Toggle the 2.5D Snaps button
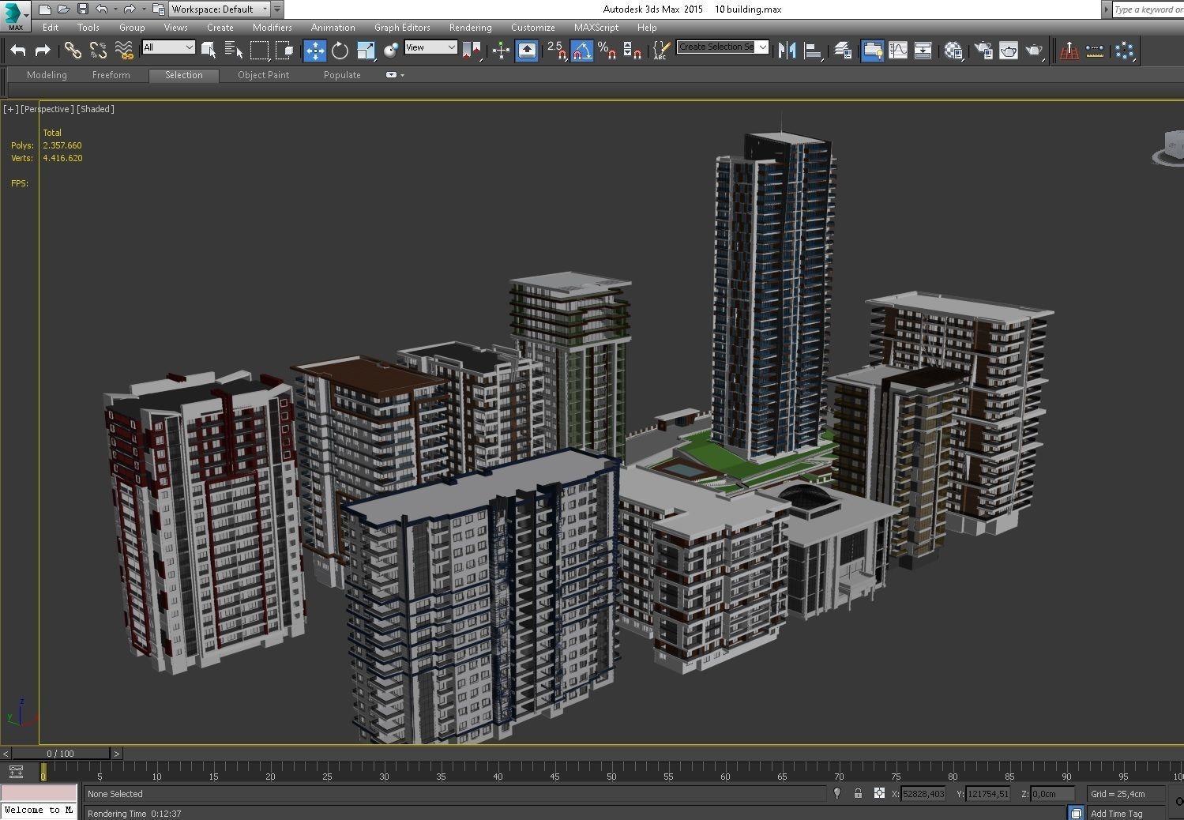The width and height of the screenshot is (1184, 820). (557, 51)
